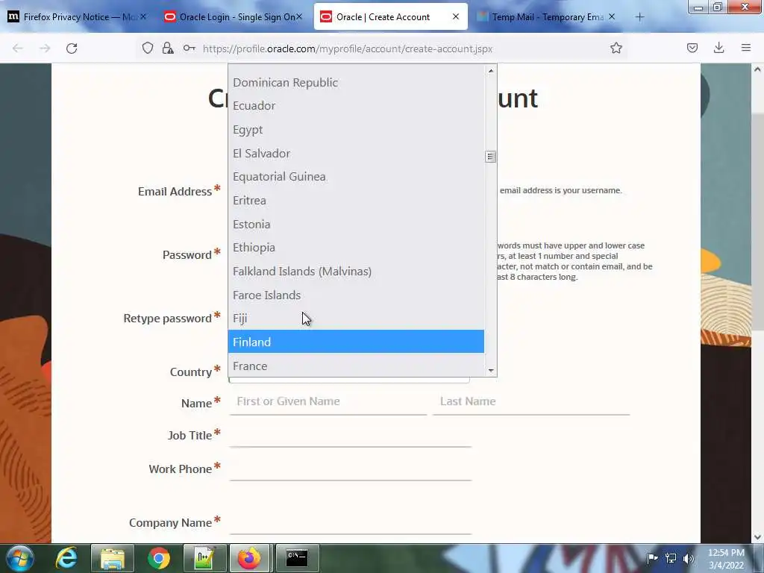Choose Dominican Republic from country list

(356, 82)
